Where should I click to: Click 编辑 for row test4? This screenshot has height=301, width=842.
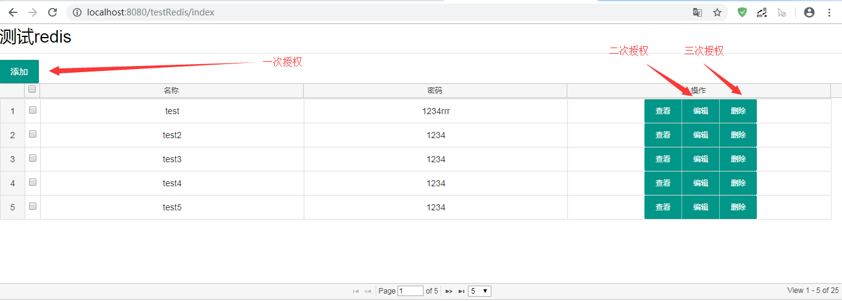(701, 183)
